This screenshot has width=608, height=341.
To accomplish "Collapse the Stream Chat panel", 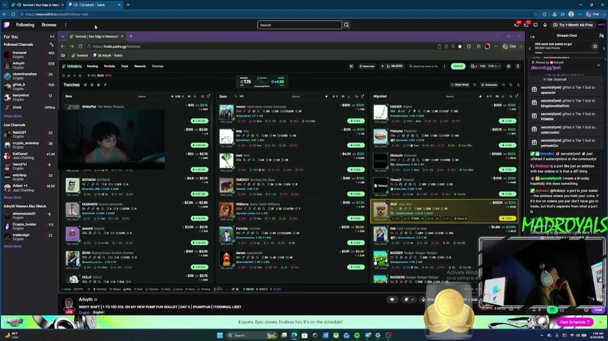I will pos(532,36).
